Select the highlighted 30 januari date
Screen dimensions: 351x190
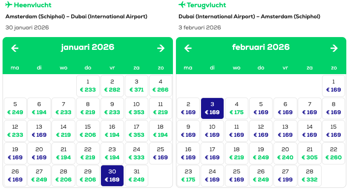tap(112, 176)
